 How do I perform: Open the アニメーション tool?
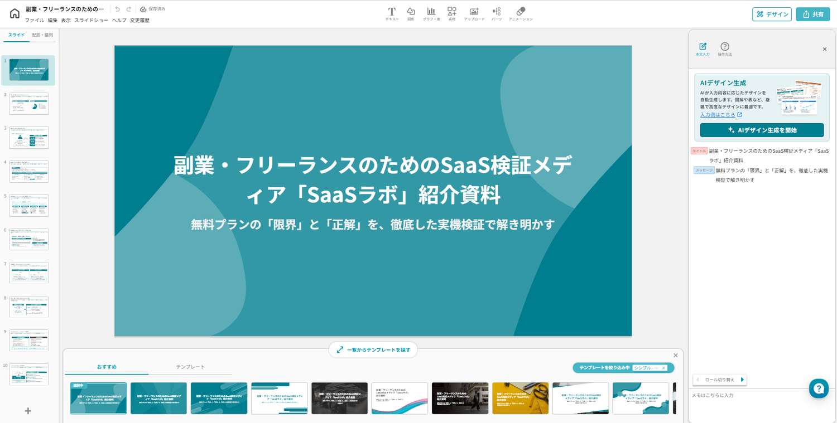pos(521,14)
